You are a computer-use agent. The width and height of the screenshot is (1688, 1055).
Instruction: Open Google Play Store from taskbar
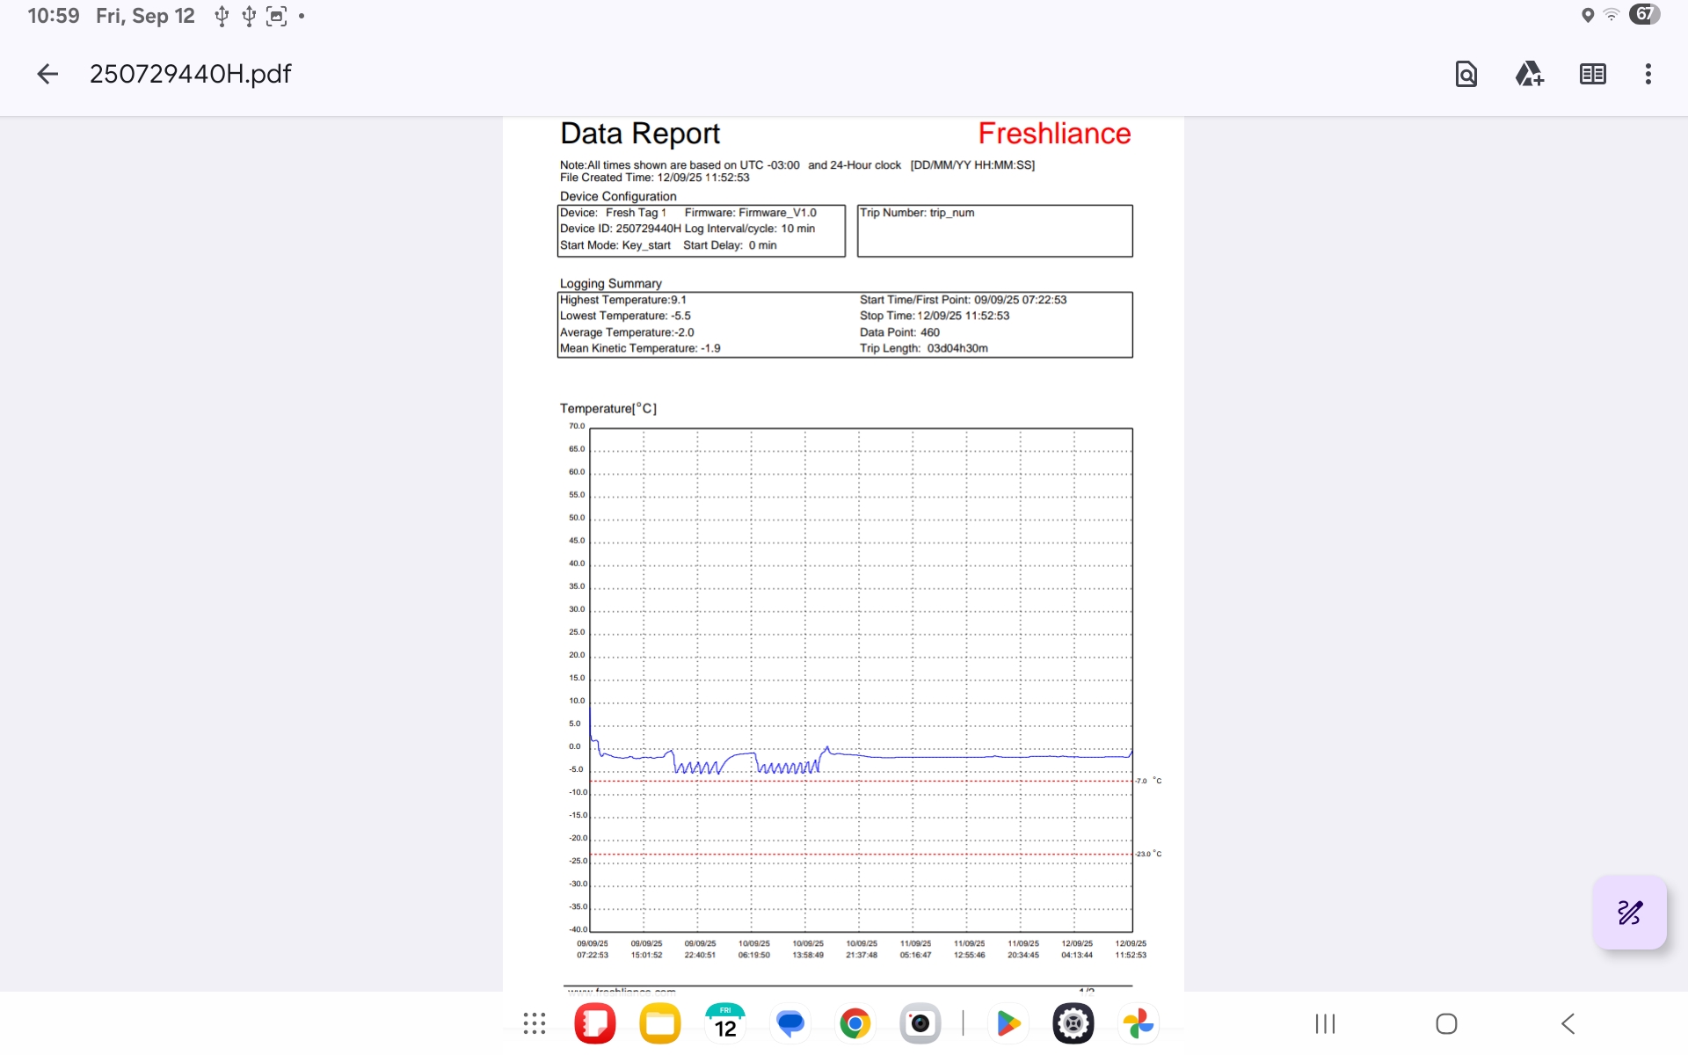(x=1008, y=1023)
